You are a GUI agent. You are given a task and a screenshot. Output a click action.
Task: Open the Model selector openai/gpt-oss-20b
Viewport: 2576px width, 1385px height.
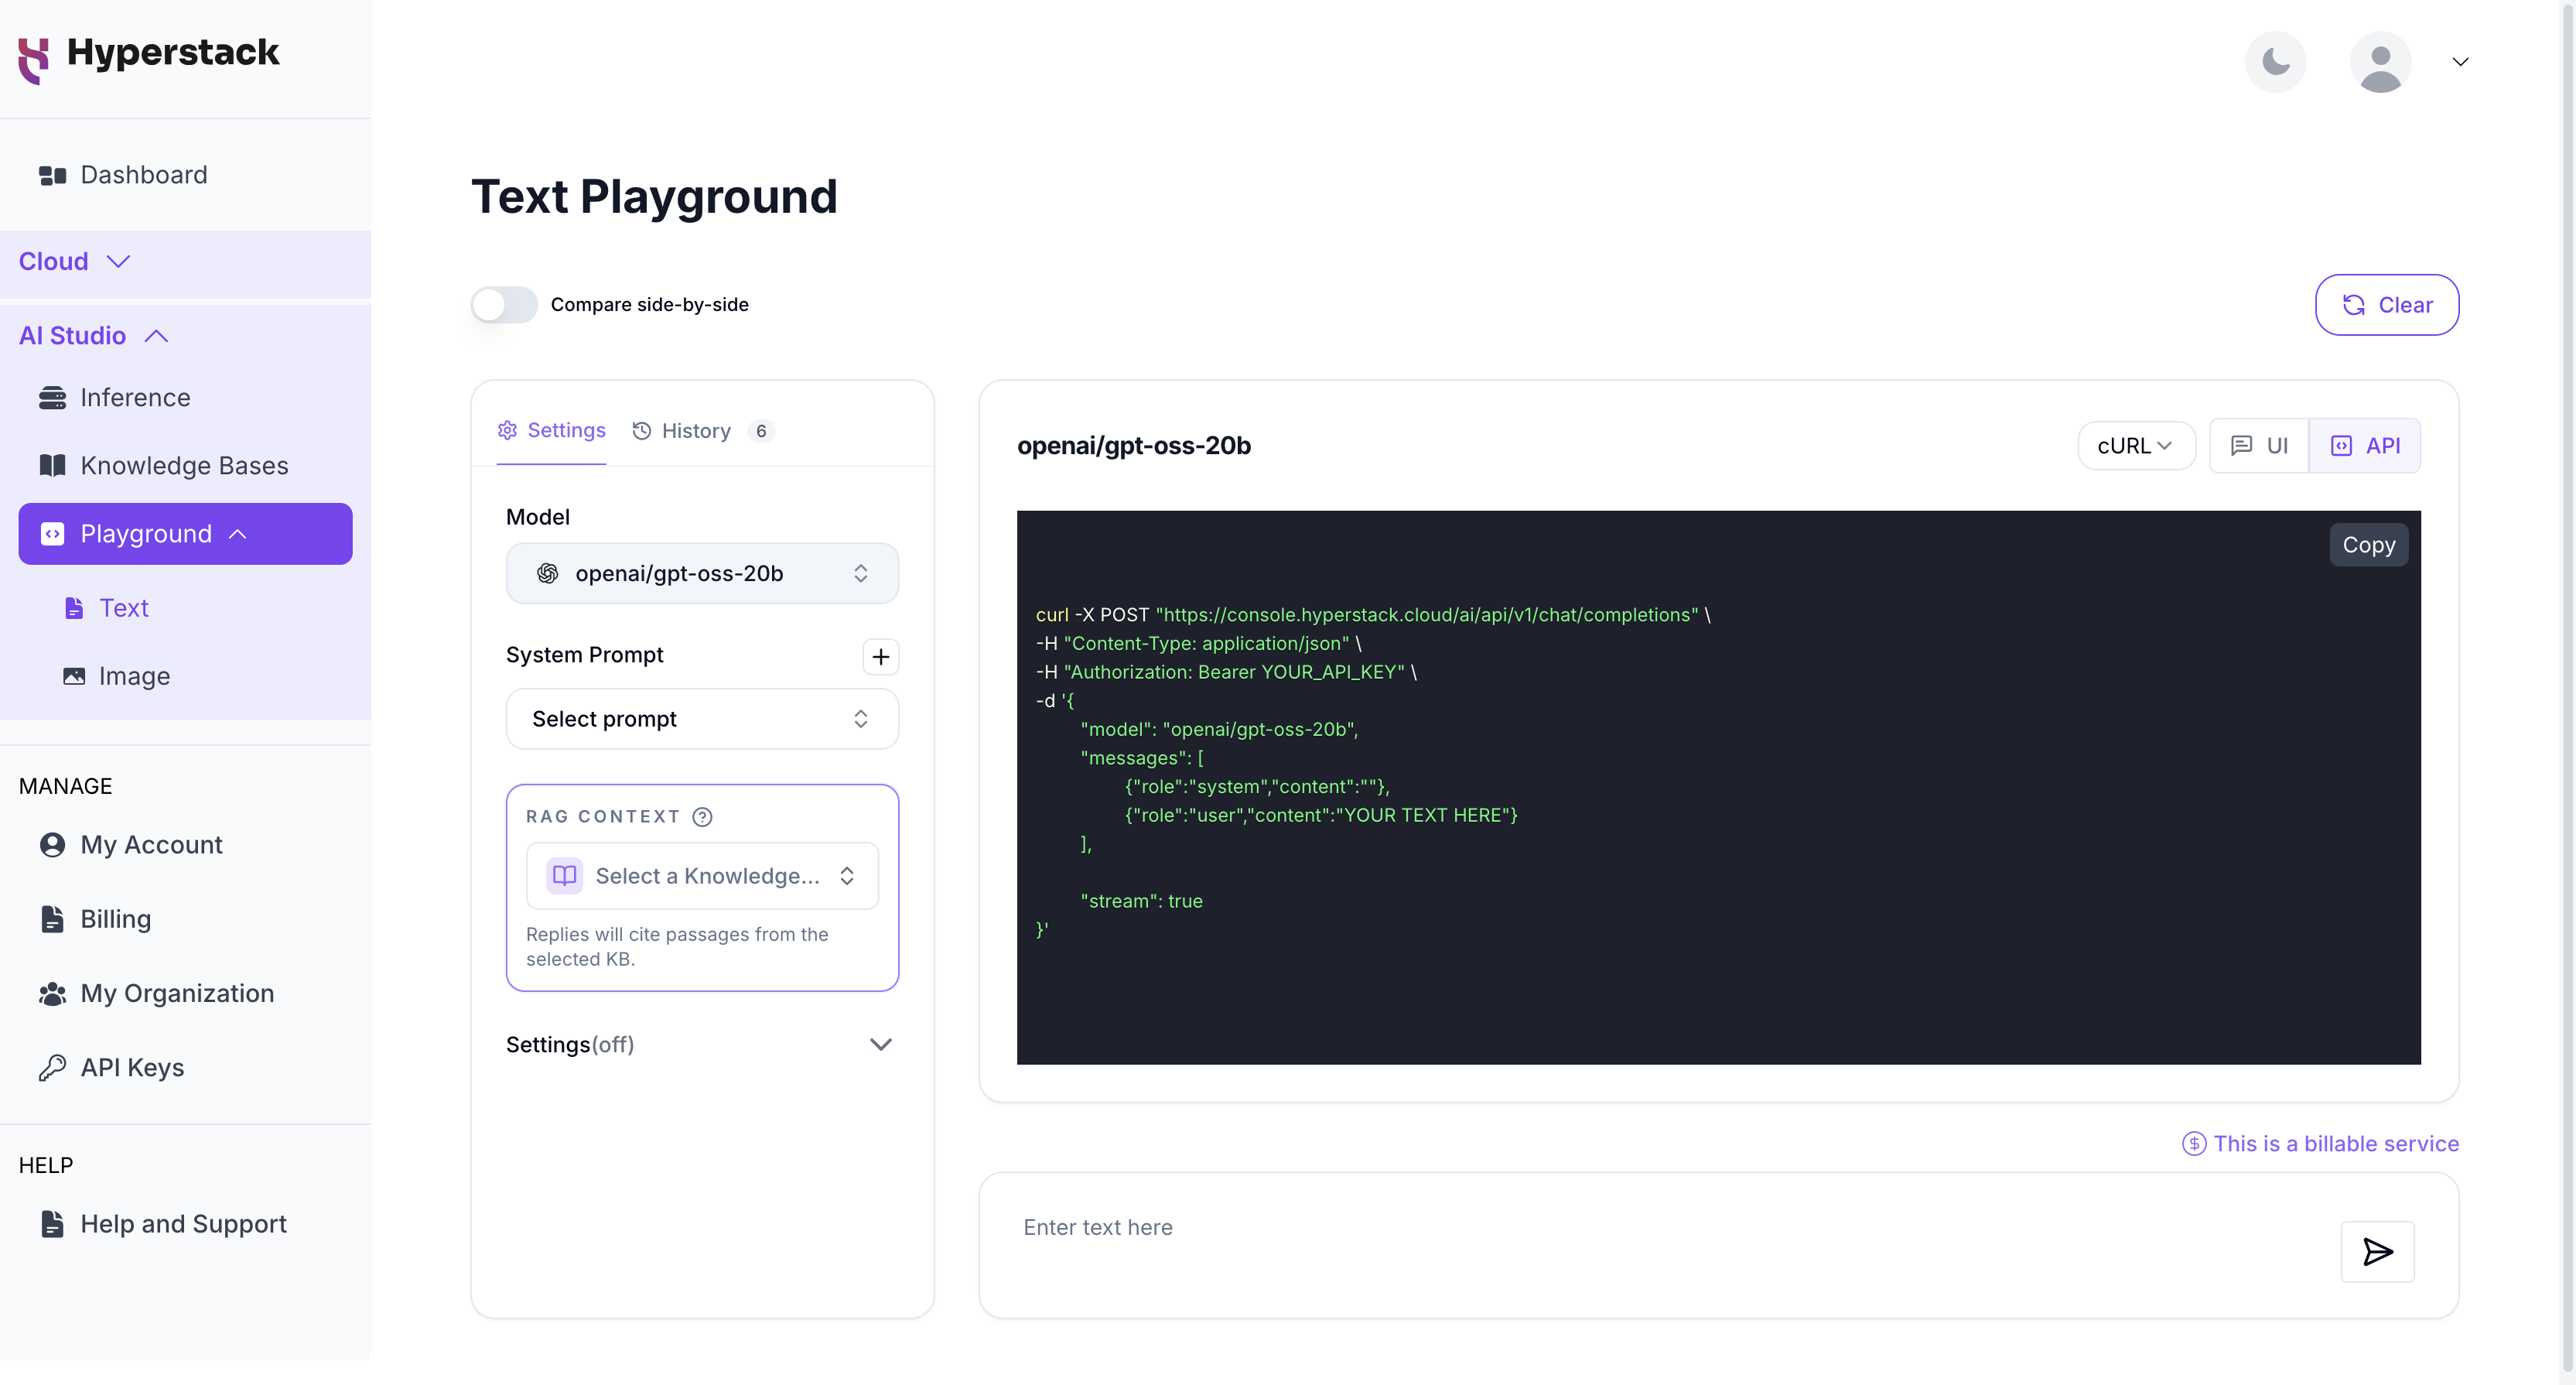coord(702,573)
